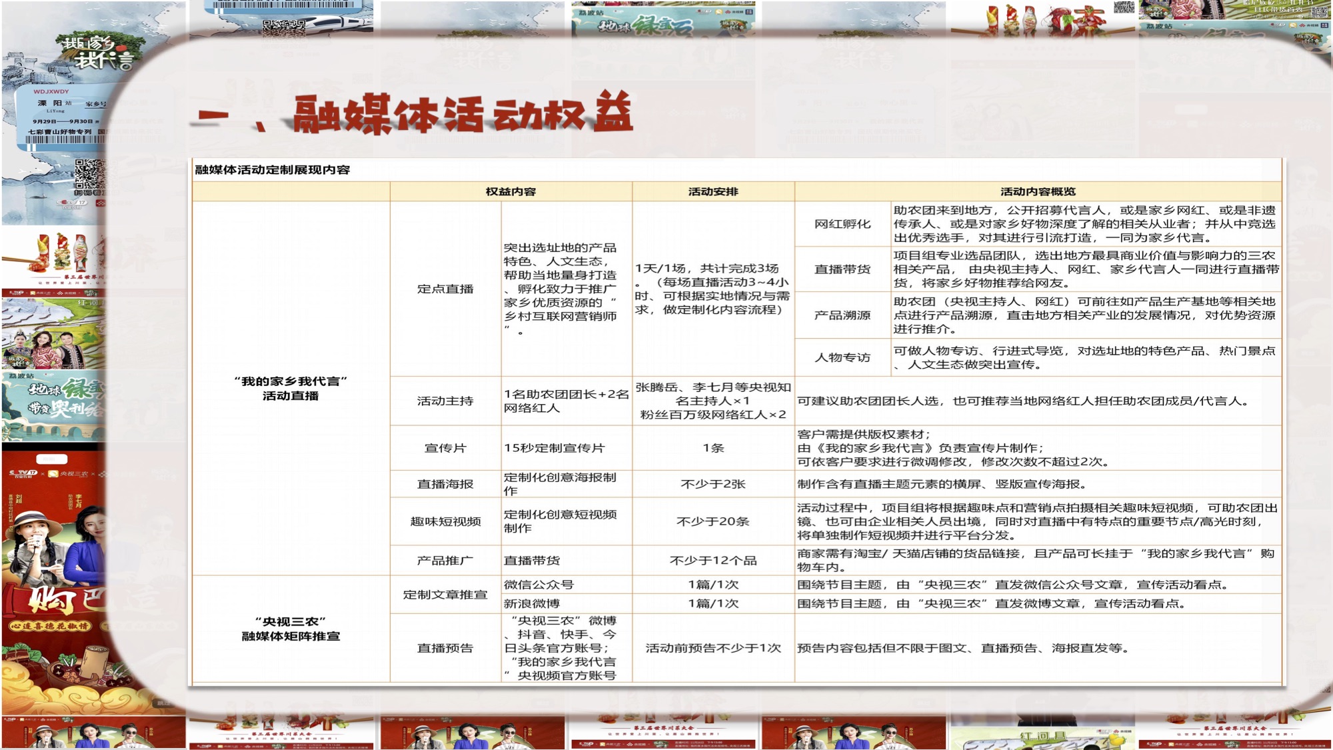Click the QR code in the top-right corner
Screen dimensions: 1333x750
coord(1123,7)
